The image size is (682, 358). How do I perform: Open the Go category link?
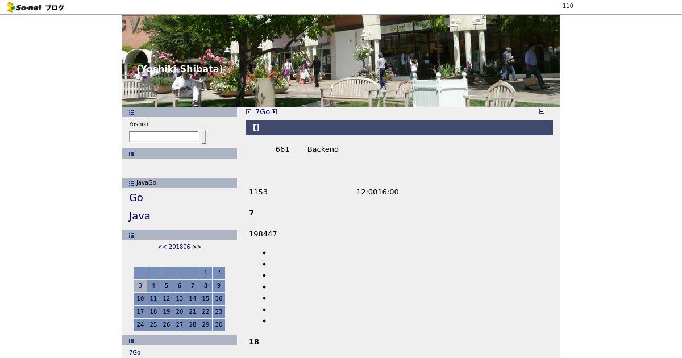coord(136,198)
